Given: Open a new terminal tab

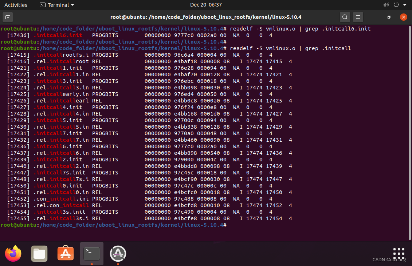Looking at the screenshot, I should (8, 17).
